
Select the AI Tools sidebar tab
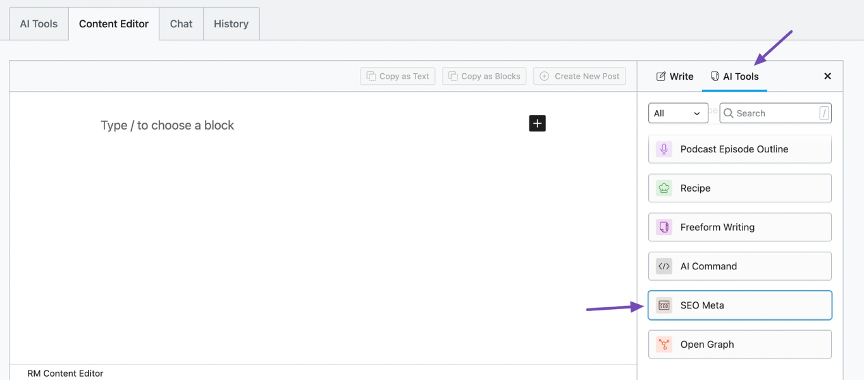click(734, 77)
